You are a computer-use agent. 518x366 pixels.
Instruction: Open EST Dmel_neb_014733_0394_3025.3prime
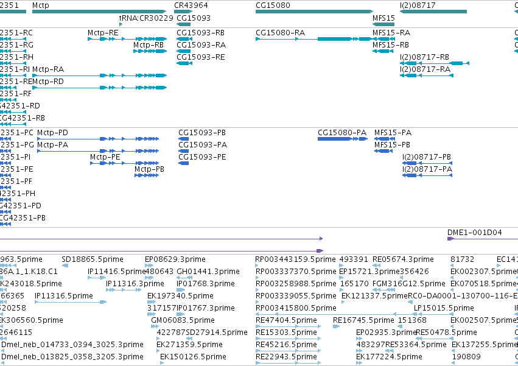click(72, 345)
